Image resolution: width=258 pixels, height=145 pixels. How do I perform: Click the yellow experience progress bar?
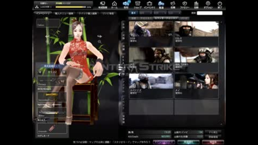click(x=71, y=7)
